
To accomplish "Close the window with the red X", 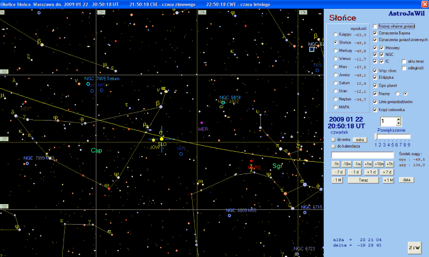I will pos(425,4).
